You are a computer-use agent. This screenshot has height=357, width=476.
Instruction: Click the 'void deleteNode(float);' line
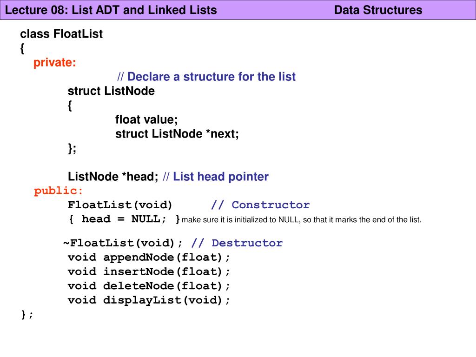pos(149,286)
